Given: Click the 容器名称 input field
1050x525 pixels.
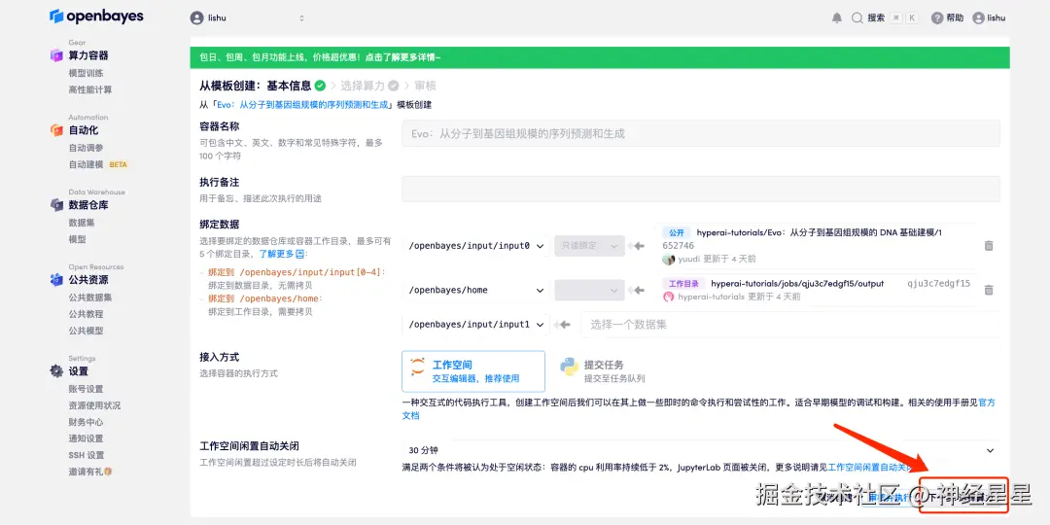Looking at the screenshot, I should 701,133.
